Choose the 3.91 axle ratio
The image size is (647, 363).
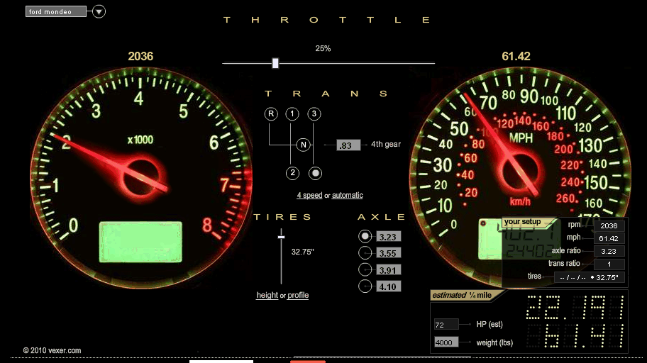tap(365, 269)
